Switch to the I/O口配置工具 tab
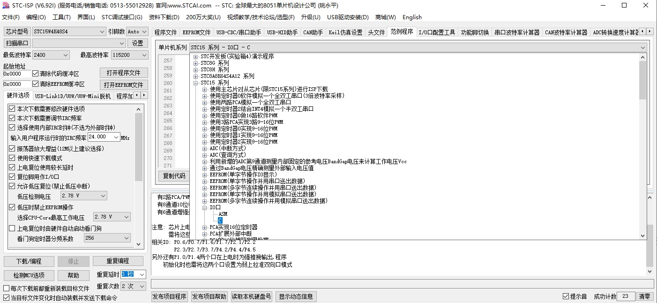This screenshot has width=657, height=303. click(436, 32)
